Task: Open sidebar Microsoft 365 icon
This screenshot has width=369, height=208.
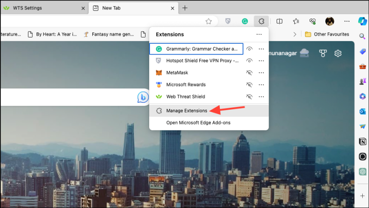Action: tap(362, 97)
